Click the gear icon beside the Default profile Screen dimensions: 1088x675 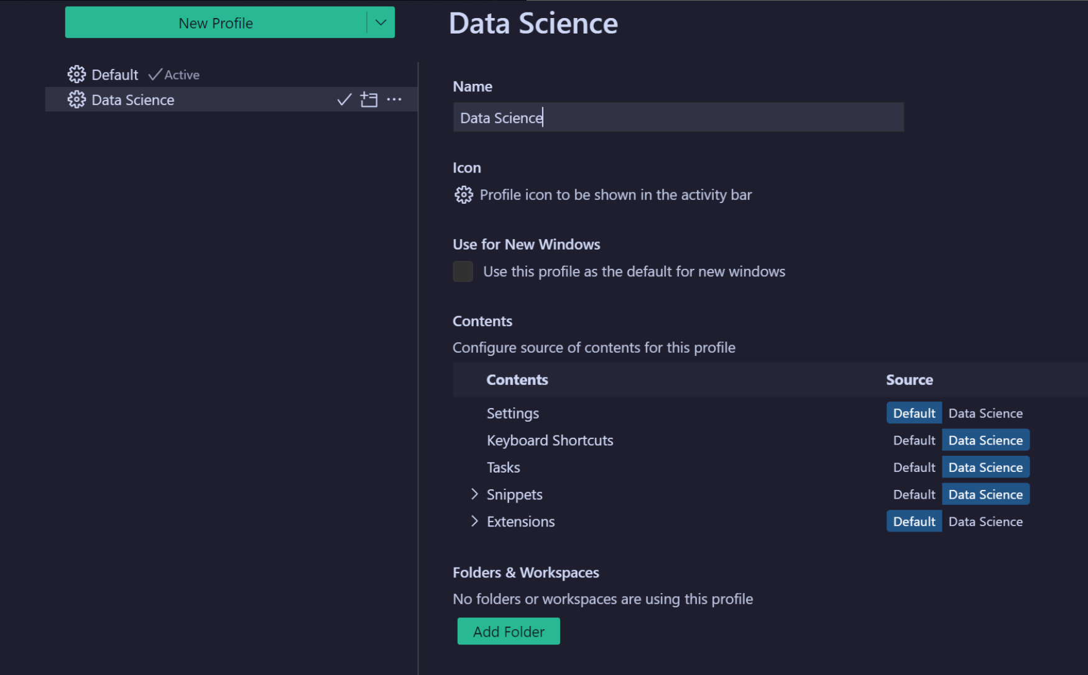click(x=76, y=74)
